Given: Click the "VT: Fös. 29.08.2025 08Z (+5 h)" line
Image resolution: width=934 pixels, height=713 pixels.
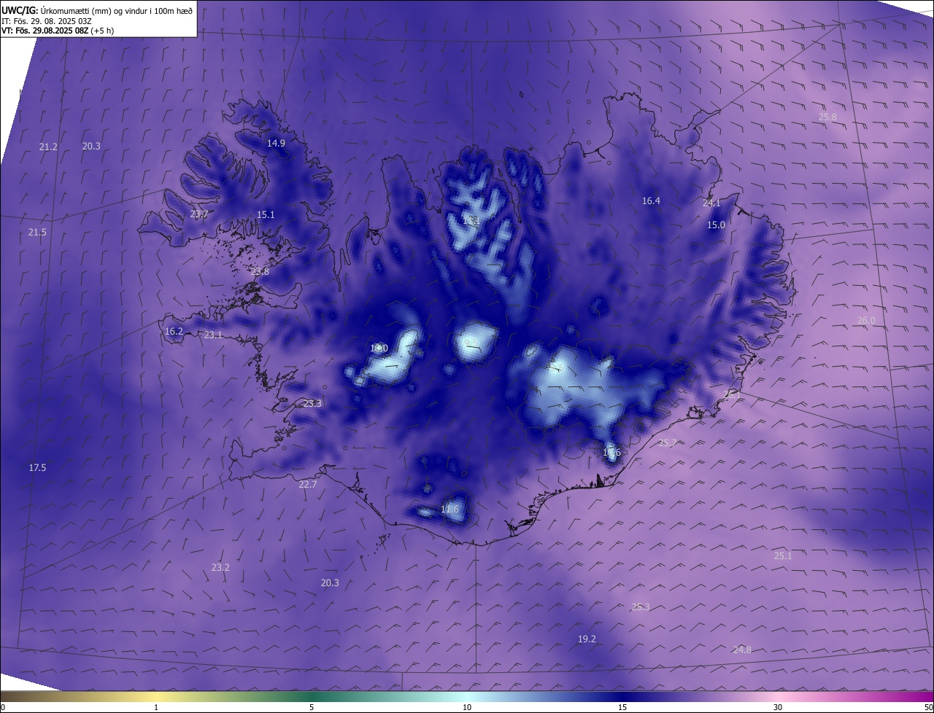Looking at the screenshot, I should (x=58, y=31).
